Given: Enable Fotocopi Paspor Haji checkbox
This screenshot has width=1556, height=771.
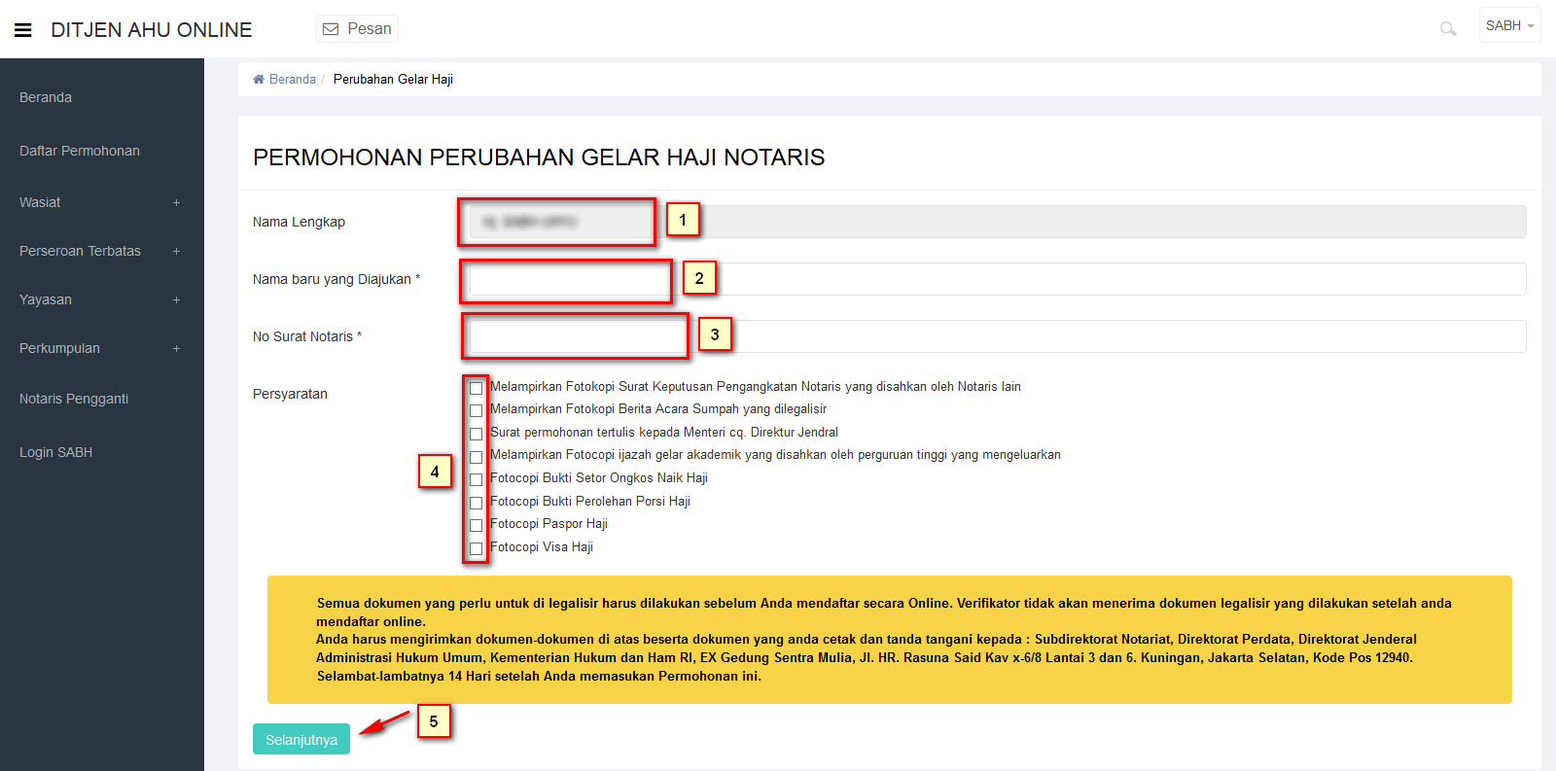Looking at the screenshot, I should coord(476,526).
